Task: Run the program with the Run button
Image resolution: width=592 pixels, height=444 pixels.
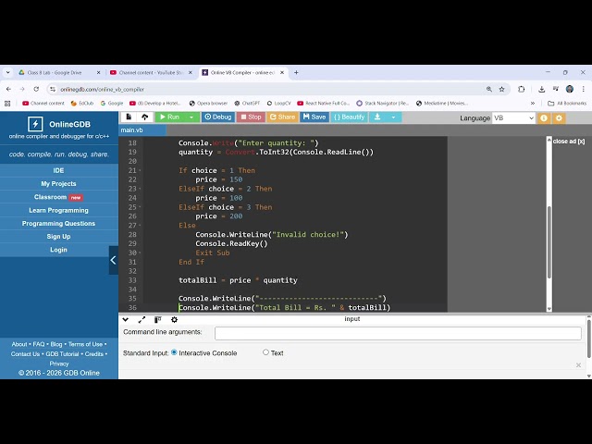Action: click(169, 117)
